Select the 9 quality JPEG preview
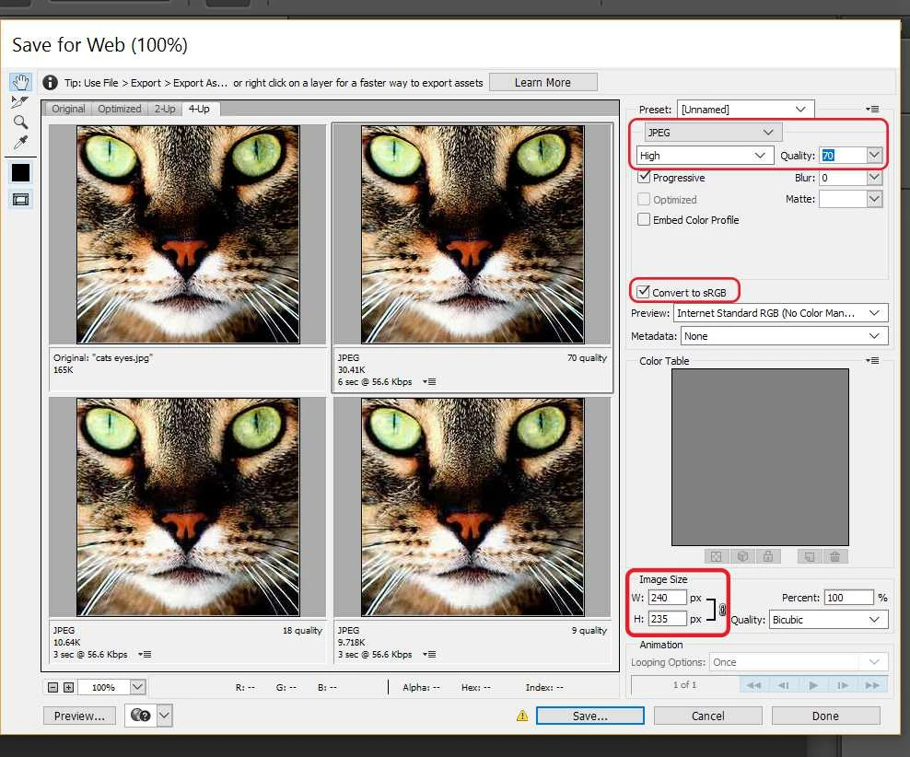910x757 pixels. pyautogui.click(x=472, y=507)
